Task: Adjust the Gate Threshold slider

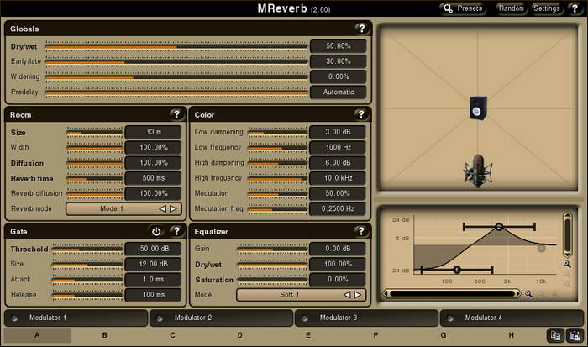Action: (x=87, y=249)
